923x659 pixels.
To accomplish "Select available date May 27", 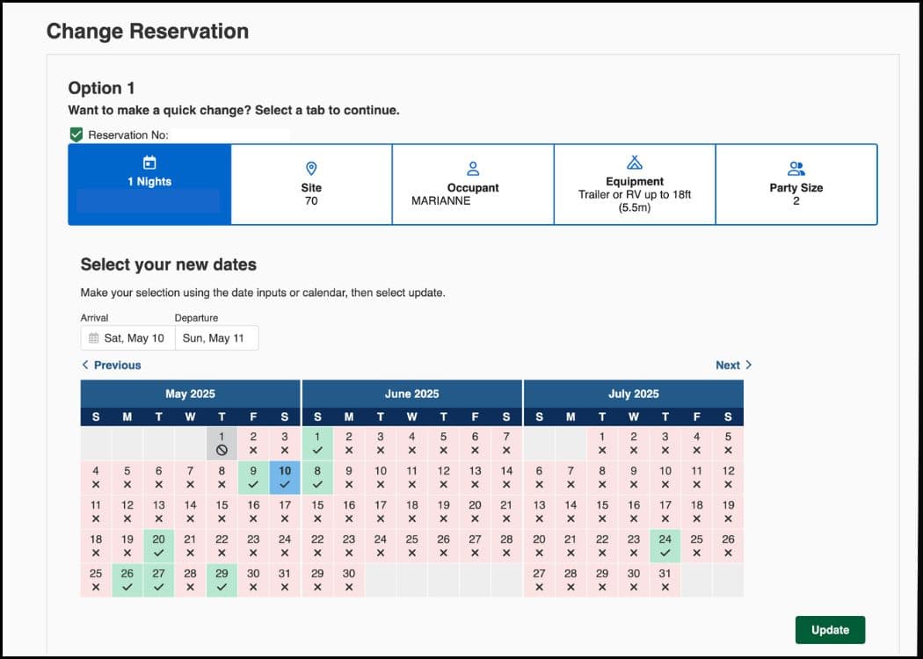I will point(158,580).
